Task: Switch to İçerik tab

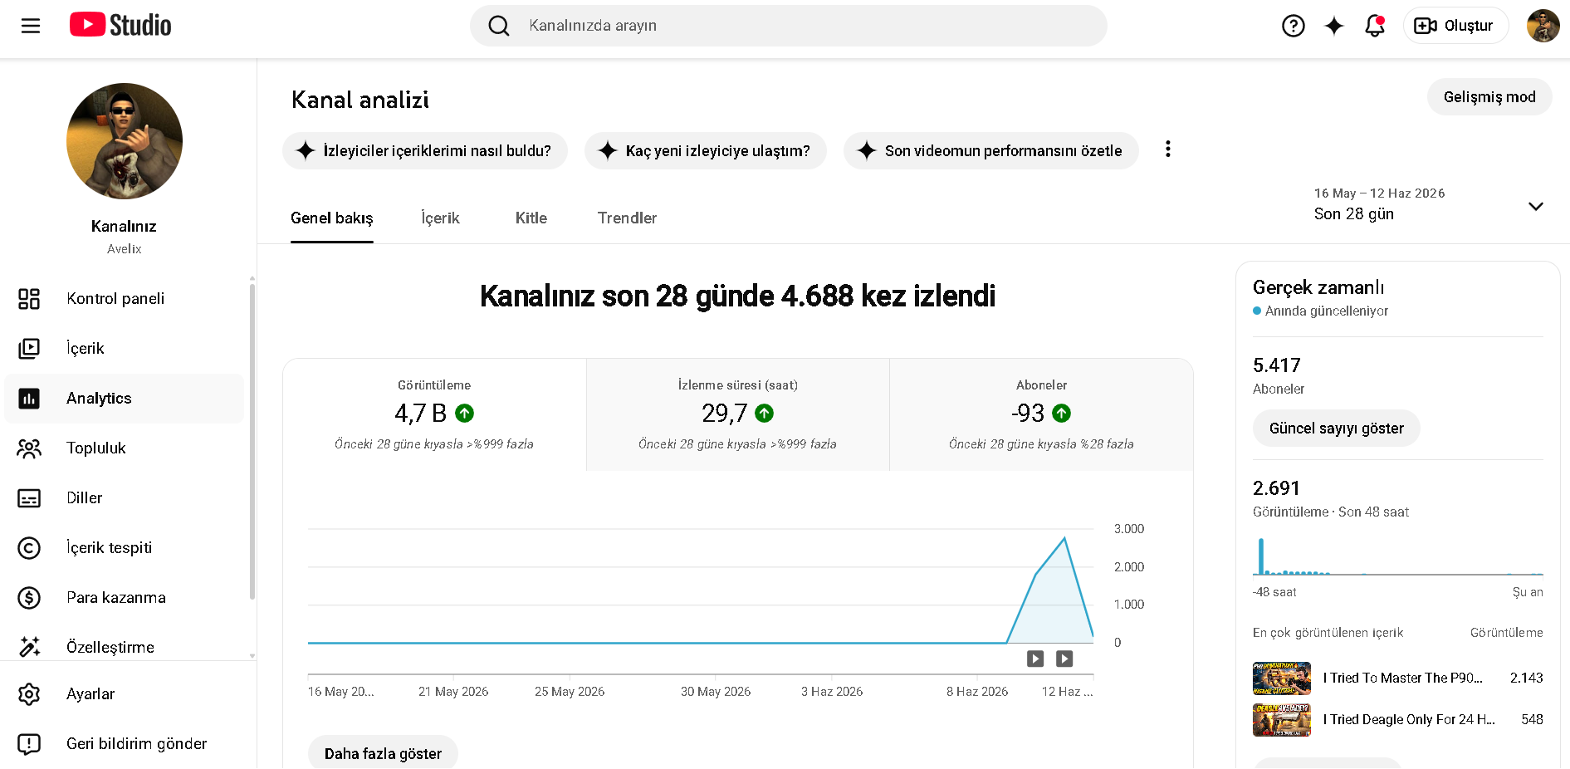Action: point(440,218)
